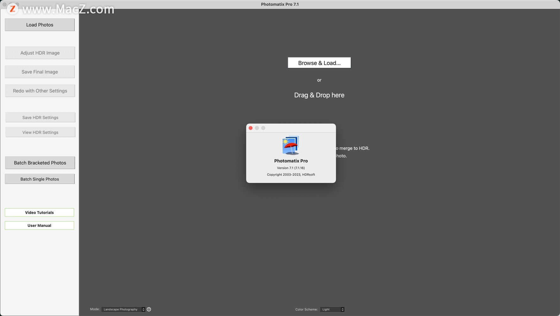Click the mode help question icon
Viewport: 560px width, 316px height.
[x=149, y=309]
